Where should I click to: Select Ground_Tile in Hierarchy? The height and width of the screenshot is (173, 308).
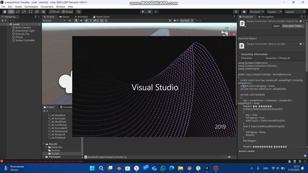(x=22, y=34)
